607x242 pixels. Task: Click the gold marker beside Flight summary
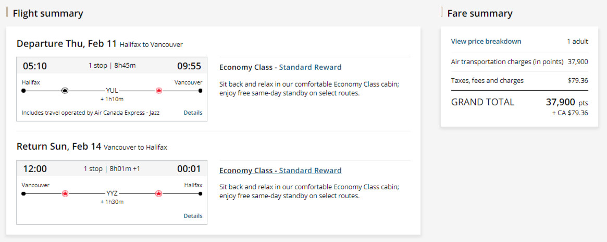pos(7,12)
